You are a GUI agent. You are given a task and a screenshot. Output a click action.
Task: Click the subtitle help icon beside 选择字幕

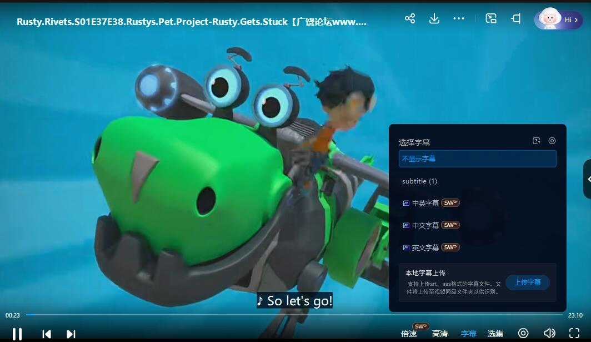(537, 141)
